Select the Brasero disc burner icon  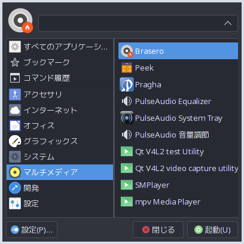click(x=127, y=51)
